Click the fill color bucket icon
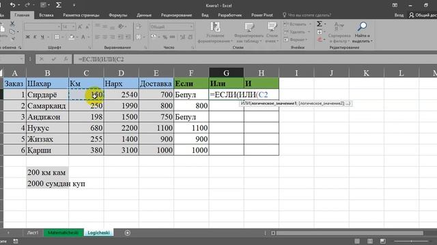Image resolution: width=437 pixels, height=245 pixels. 72,37
